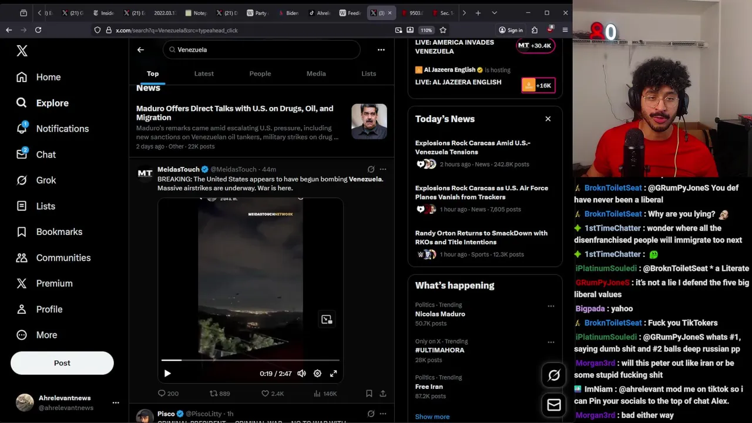Open more options for #ULTIMAHORA trend
The width and height of the screenshot is (752, 423).
550,342
